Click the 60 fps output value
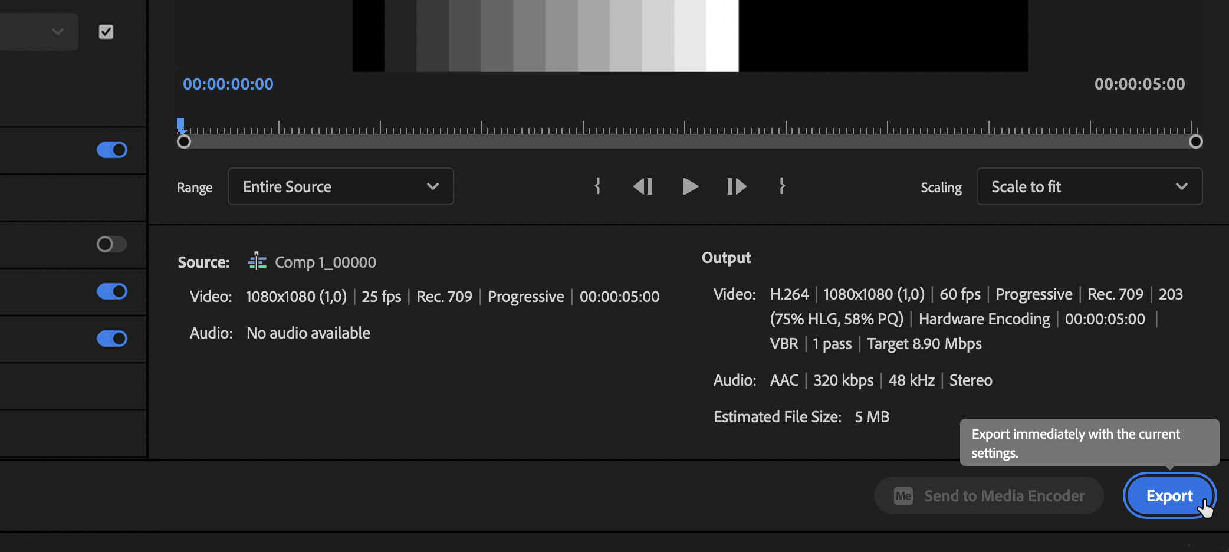This screenshot has height=552, width=1229. 960,294
